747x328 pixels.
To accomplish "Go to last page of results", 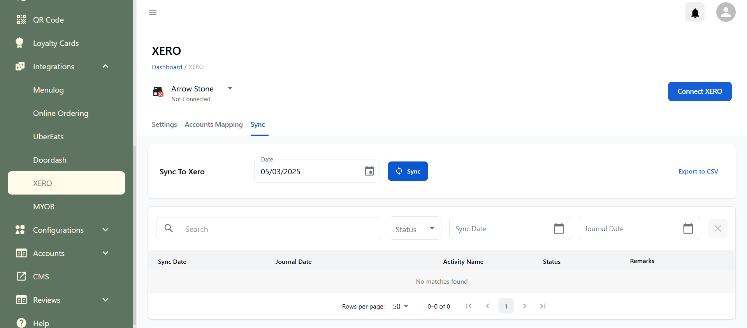I will point(543,306).
